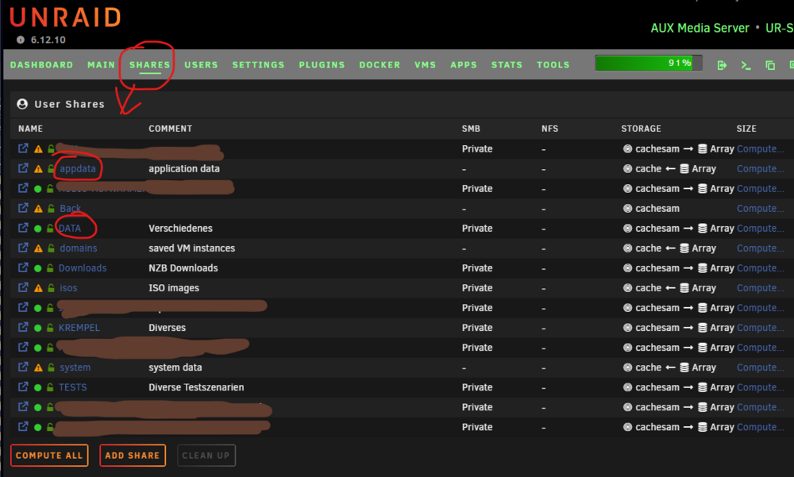
Task: Open the Back share link
Action: click(70, 208)
